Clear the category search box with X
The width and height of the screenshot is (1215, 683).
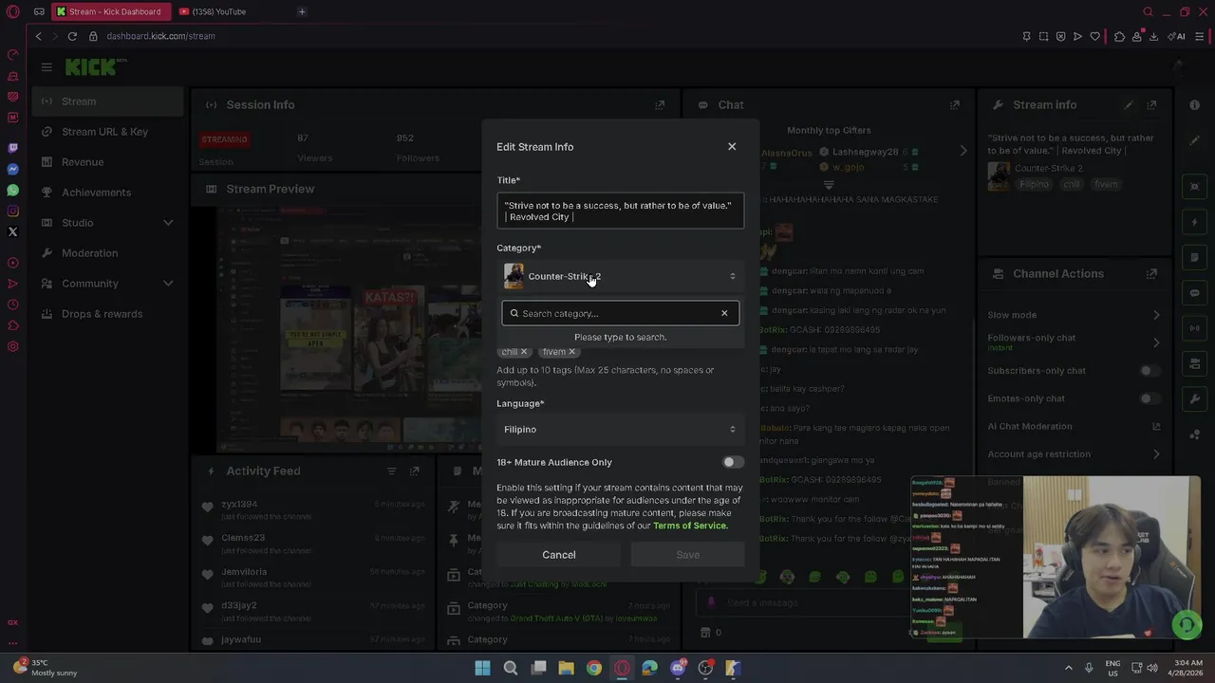click(x=724, y=313)
